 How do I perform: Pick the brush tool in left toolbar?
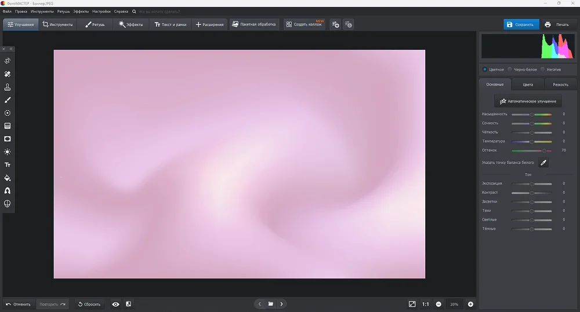[x=8, y=100]
